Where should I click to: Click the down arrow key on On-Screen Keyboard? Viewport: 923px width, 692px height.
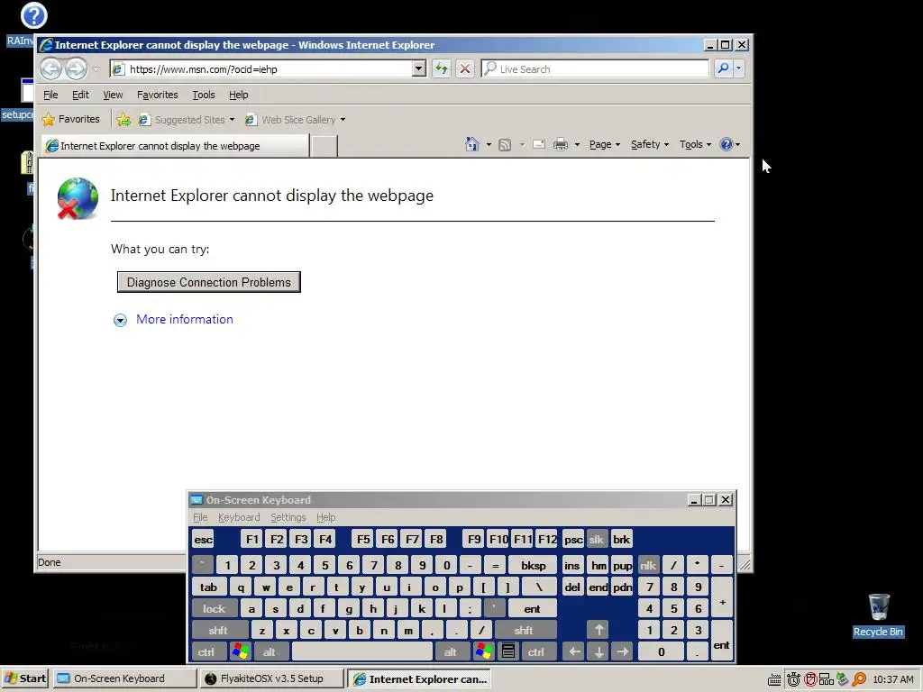599,651
